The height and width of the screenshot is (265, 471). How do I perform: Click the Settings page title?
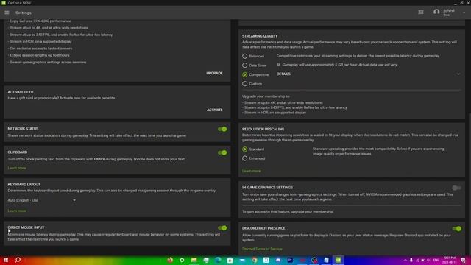[x=24, y=13]
